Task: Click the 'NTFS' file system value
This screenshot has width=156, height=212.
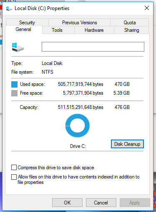Action: (x=48, y=72)
